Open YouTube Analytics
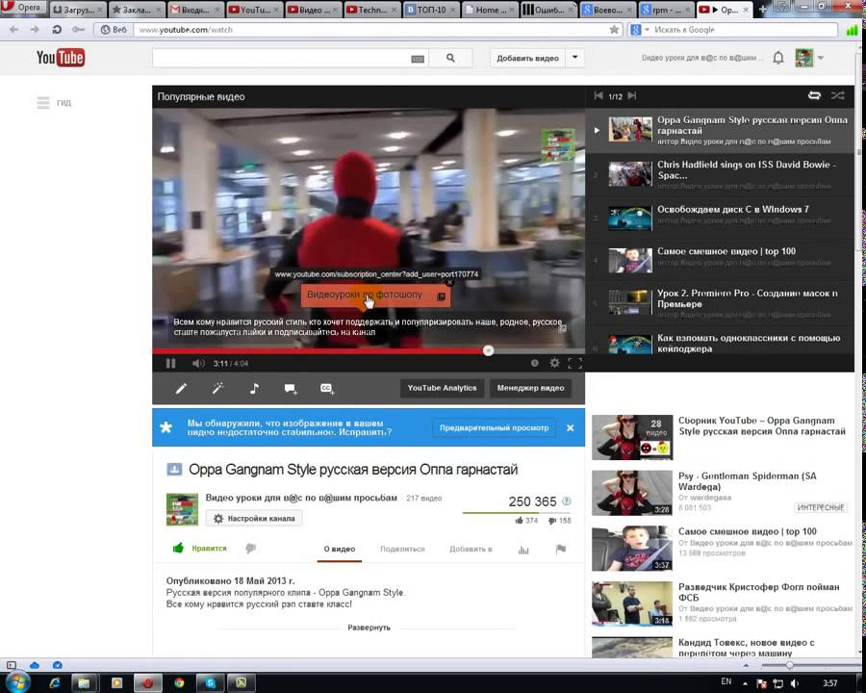This screenshot has width=866, height=693. coord(442,388)
